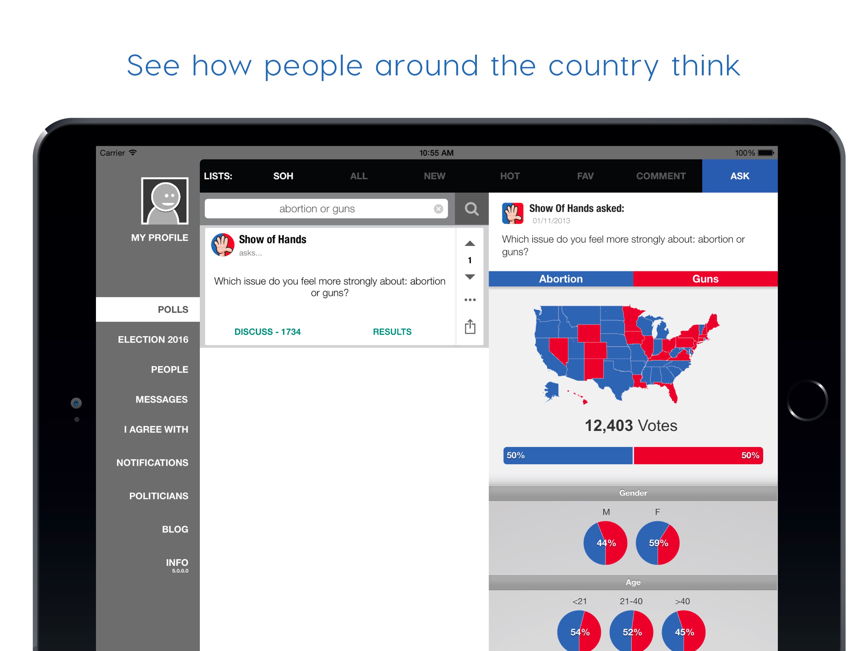Tap the '01/11/2013' date

pyautogui.click(x=551, y=221)
